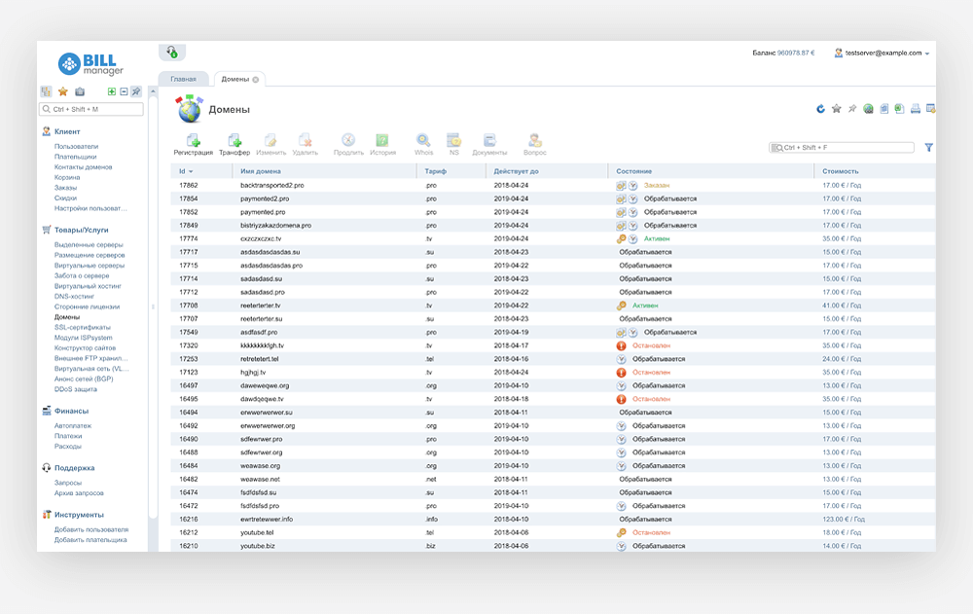Click the Продлить renewal icon
Screen dimensions: 973x614
coord(347,141)
